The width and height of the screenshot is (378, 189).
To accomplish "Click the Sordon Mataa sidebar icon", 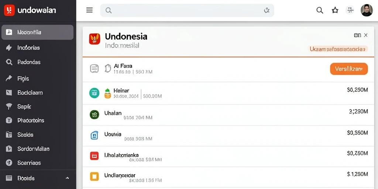I will tap(9, 149).
